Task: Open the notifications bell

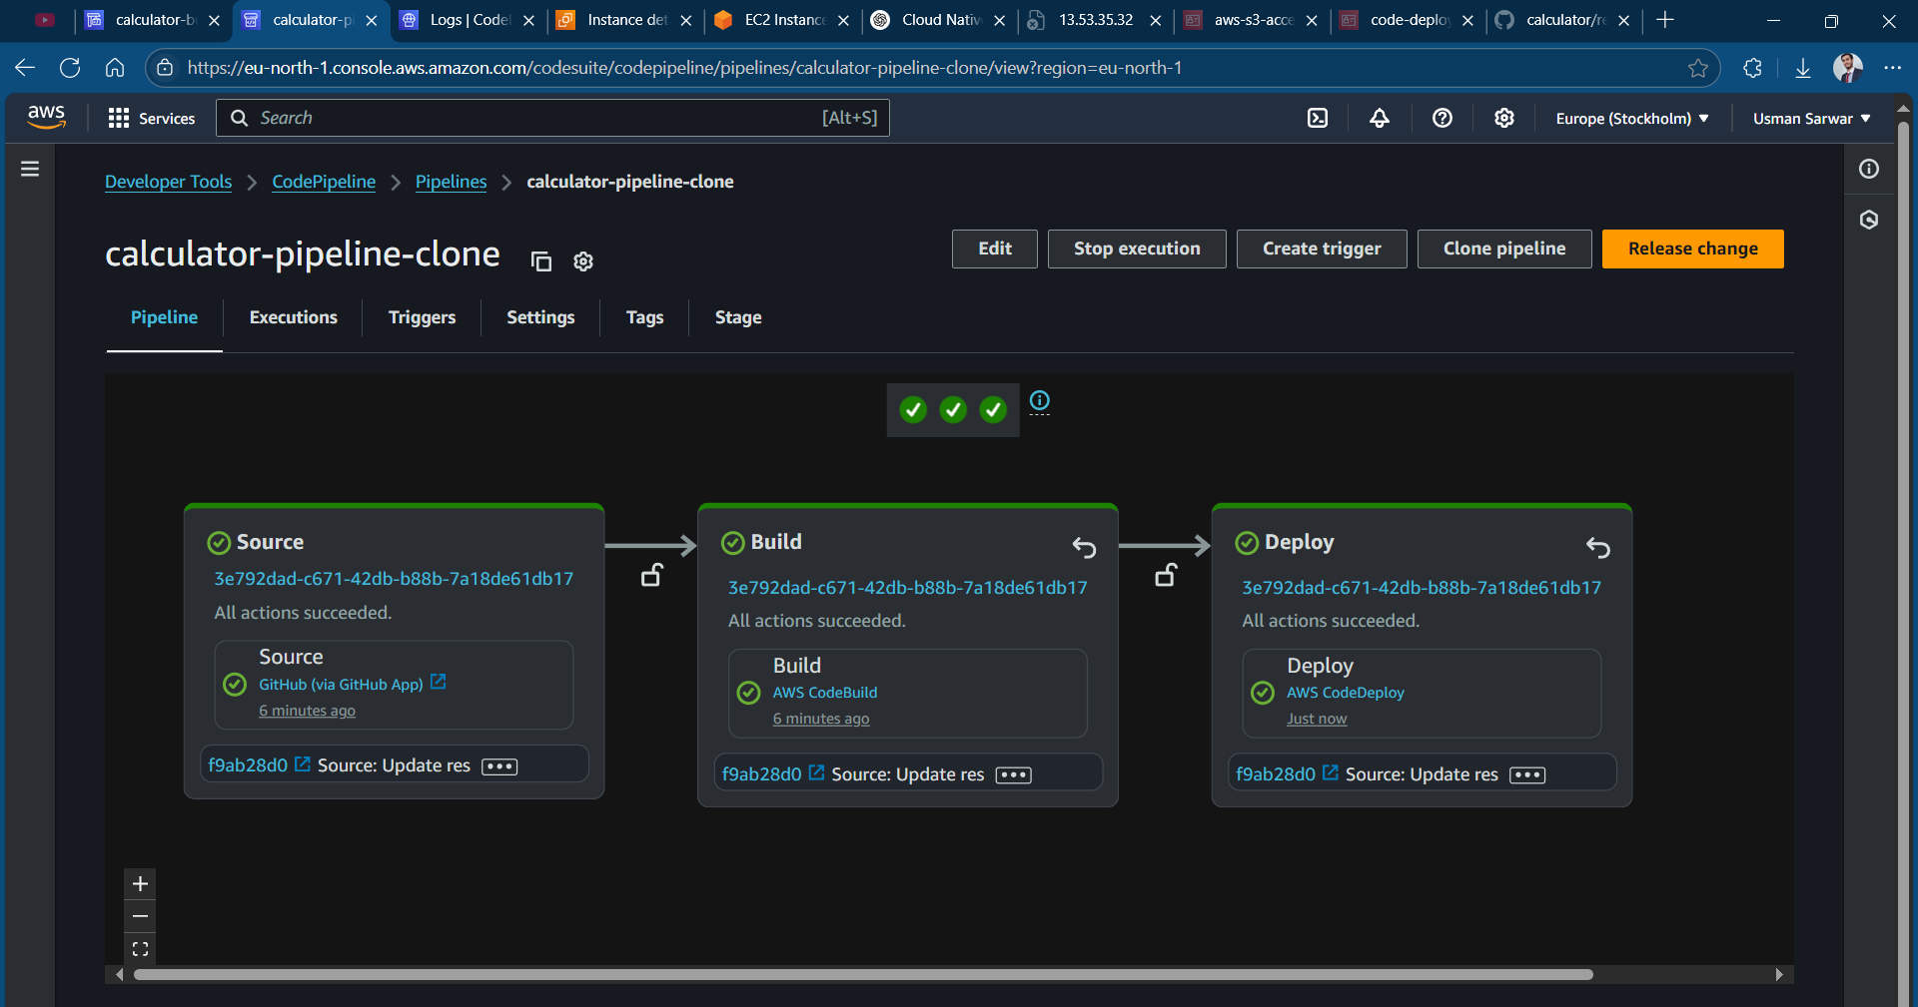Action: point(1380,118)
